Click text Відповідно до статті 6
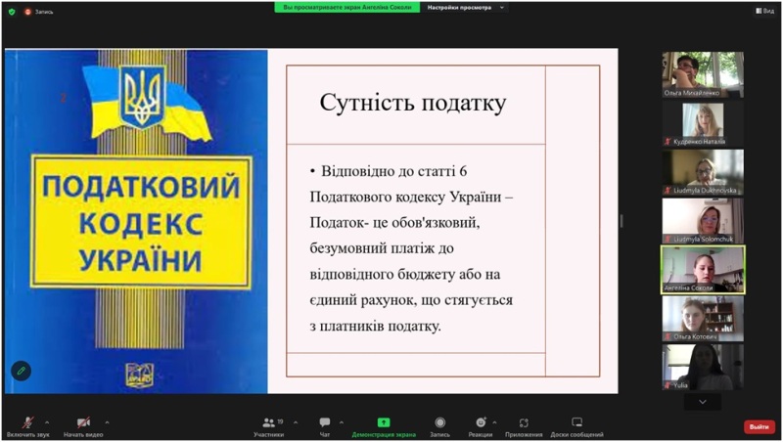Screen dimensions: 783x442 (394, 171)
